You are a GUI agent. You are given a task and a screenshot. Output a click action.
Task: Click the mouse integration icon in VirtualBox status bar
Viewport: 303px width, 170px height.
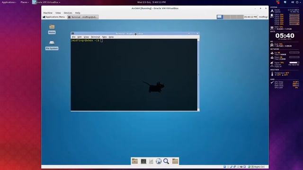249,167
